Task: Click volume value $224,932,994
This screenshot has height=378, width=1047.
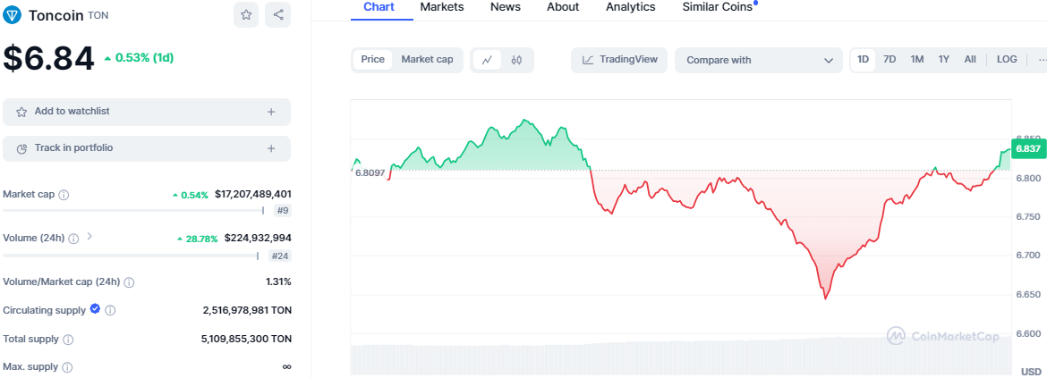Action: [258, 238]
